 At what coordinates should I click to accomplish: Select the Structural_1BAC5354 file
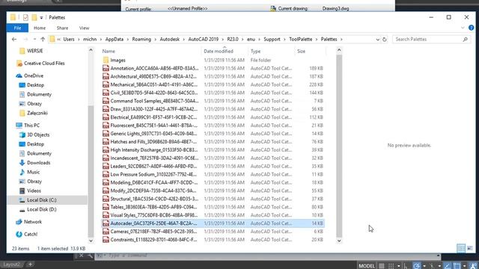pyautogui.click(x=213, y=199)
